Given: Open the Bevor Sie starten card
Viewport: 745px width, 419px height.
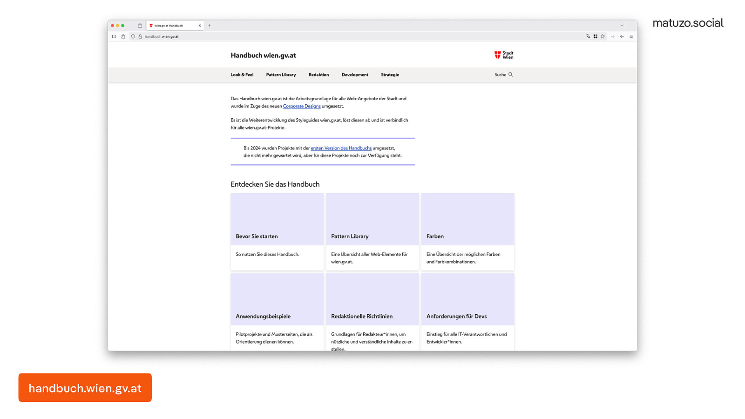Looking at the screenshot, I should click(277, 232).
